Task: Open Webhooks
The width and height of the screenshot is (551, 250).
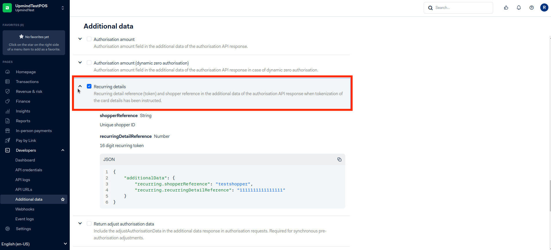Action: (x=25, y=209)
